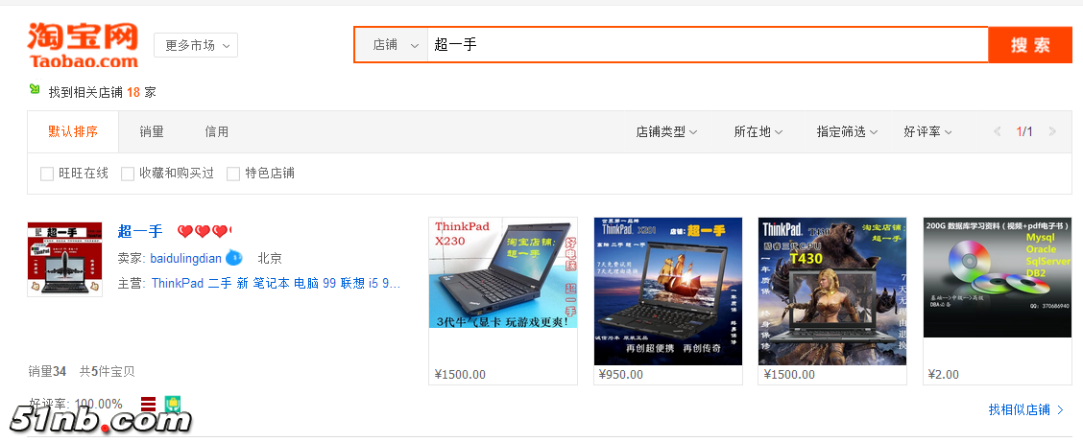Open the 主营 ThinkPad 二手 category link
Image resolution: width=1083 pixels, height=442 pixels.
click(276, 284)
